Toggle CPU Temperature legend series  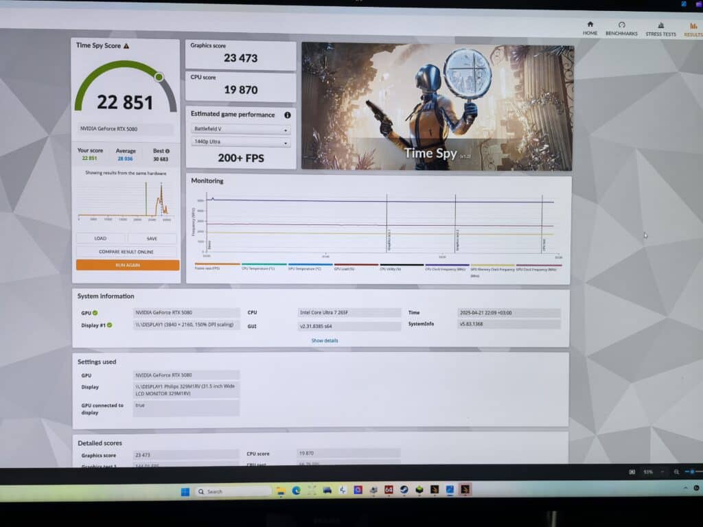click(264, 267)
